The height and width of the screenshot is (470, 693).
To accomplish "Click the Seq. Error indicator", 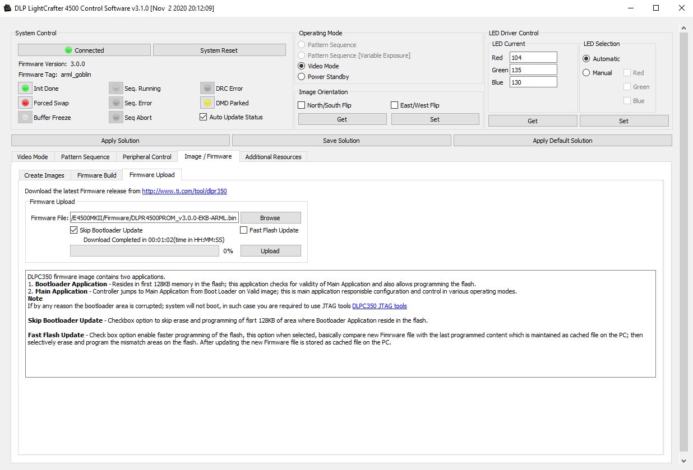I will click(x=115, y=103).
